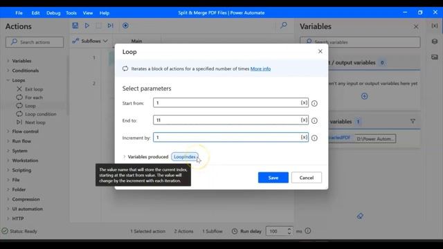Expand the Scripting actions group
The image size is (443, 249).
point(8,170)
